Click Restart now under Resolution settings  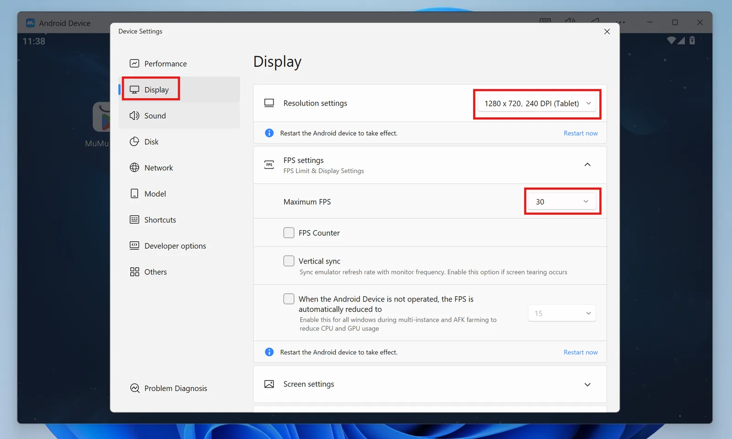click(581, 133)
